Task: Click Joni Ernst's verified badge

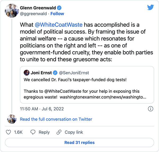Action: [56, 72]
